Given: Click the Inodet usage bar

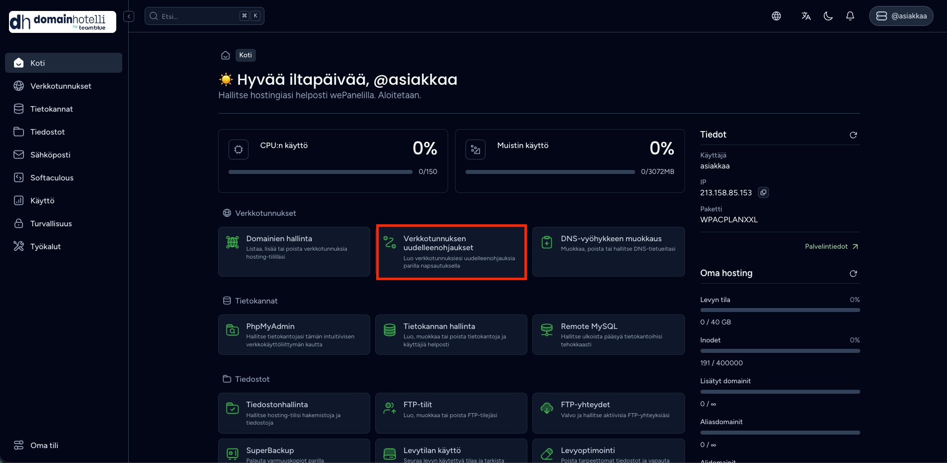Looking at the screenshot, I should tap(780, 351).
